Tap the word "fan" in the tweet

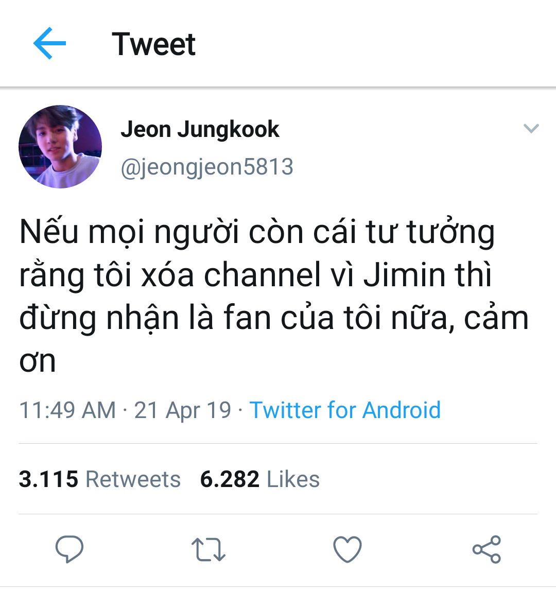click(247, 319)
